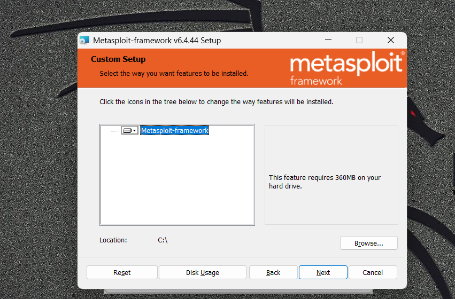Click the Reset button
Image resolution: width=455 pixels, height=299 pixels.
[x=122, y=272]
